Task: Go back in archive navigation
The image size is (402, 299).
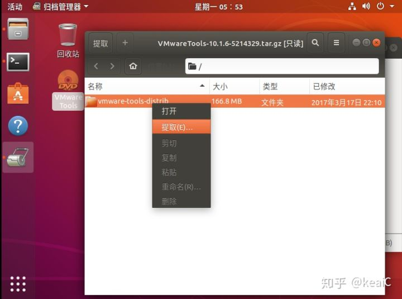Action: pyautogui.click(x=96, y=66)
